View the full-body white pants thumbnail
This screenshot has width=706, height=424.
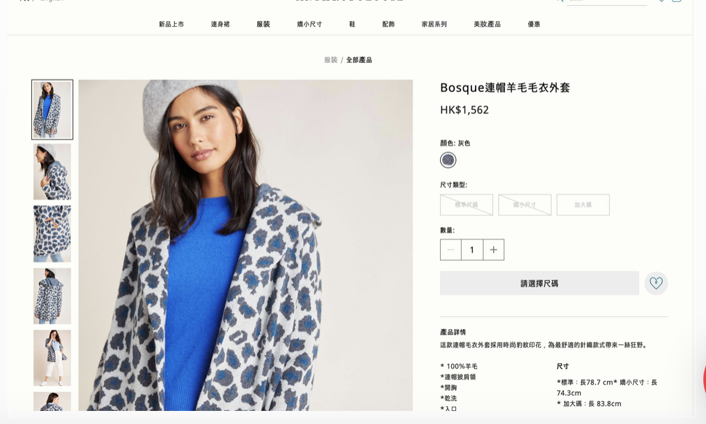[x=52, y=358]
